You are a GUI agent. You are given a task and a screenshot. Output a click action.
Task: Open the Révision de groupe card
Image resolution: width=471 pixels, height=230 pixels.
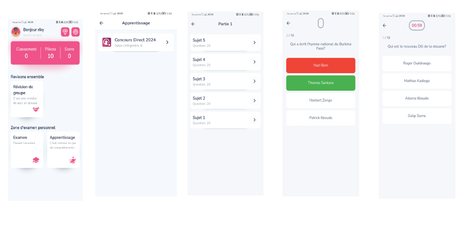point(27,99)
